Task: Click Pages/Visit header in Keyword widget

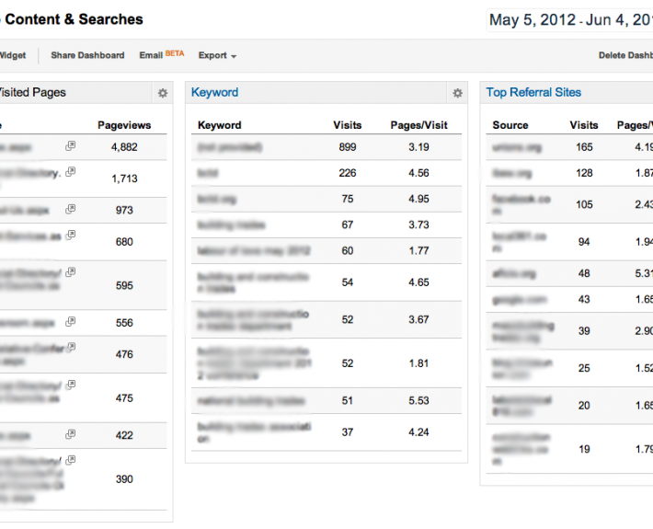Action: pos(419,125)
